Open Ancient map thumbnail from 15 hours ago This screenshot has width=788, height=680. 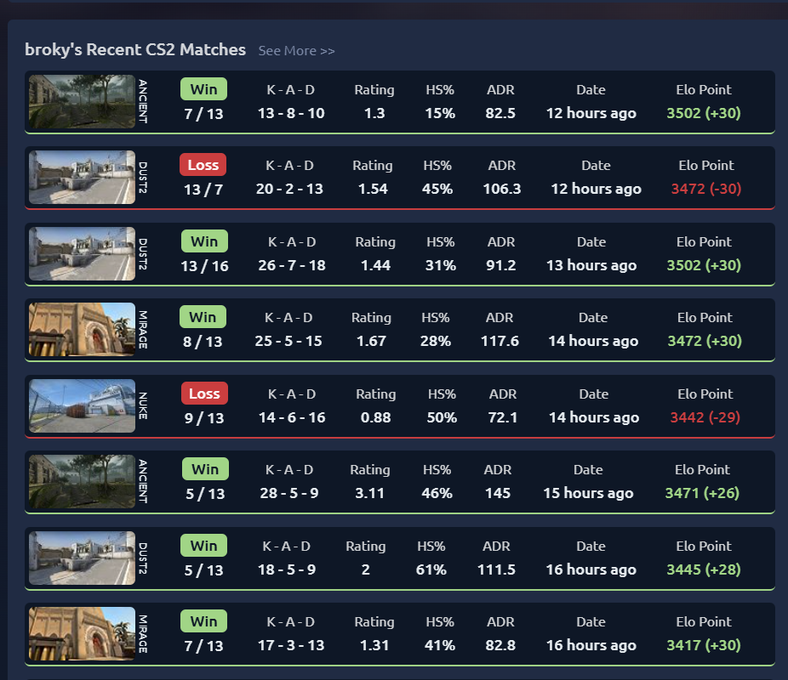[x=82, y=481]
